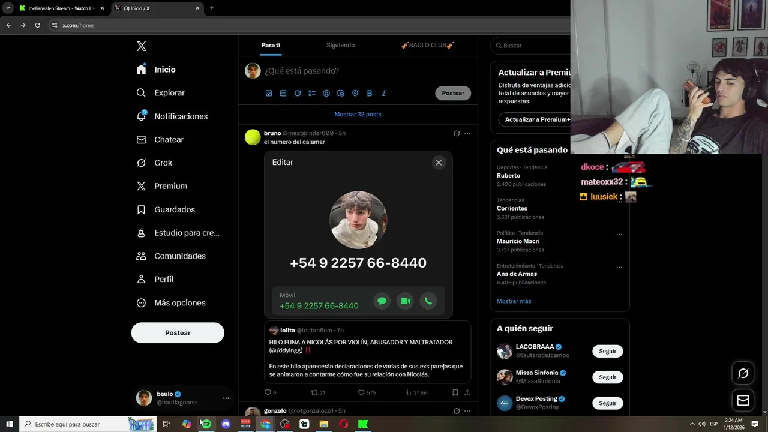Add media image to the post
The width and height of the screenshot is (768, 432).
(x=269, y=94)
